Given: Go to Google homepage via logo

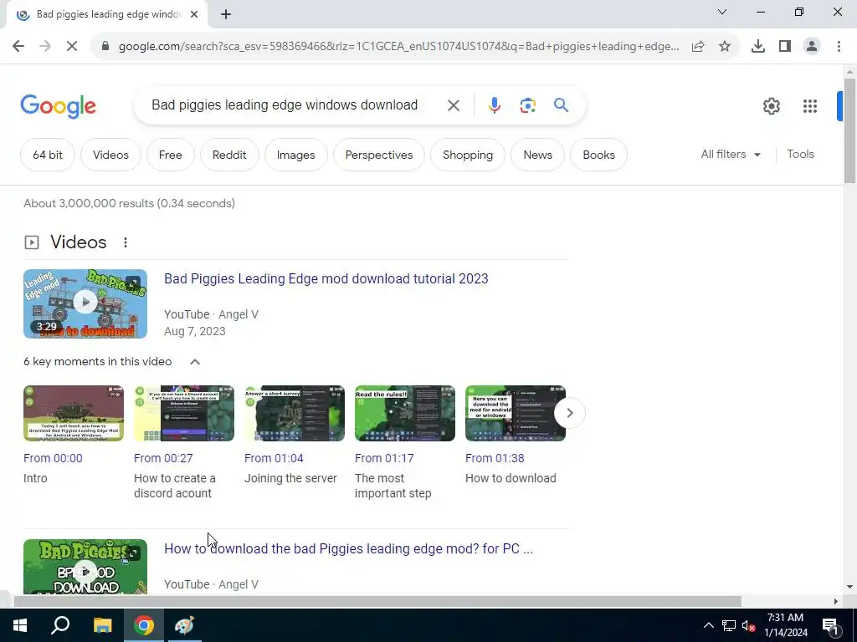Looking at the screenshot, I should [59, 106].
